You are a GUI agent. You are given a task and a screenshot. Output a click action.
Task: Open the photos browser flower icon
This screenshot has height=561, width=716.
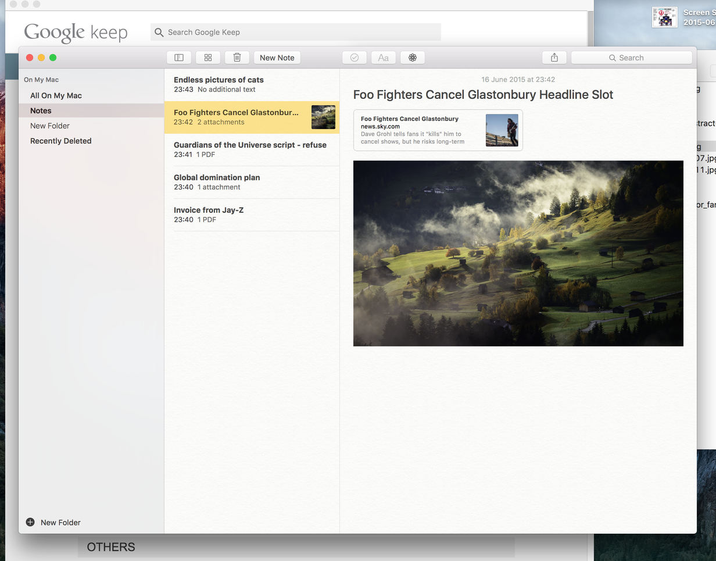click(413, 58)
